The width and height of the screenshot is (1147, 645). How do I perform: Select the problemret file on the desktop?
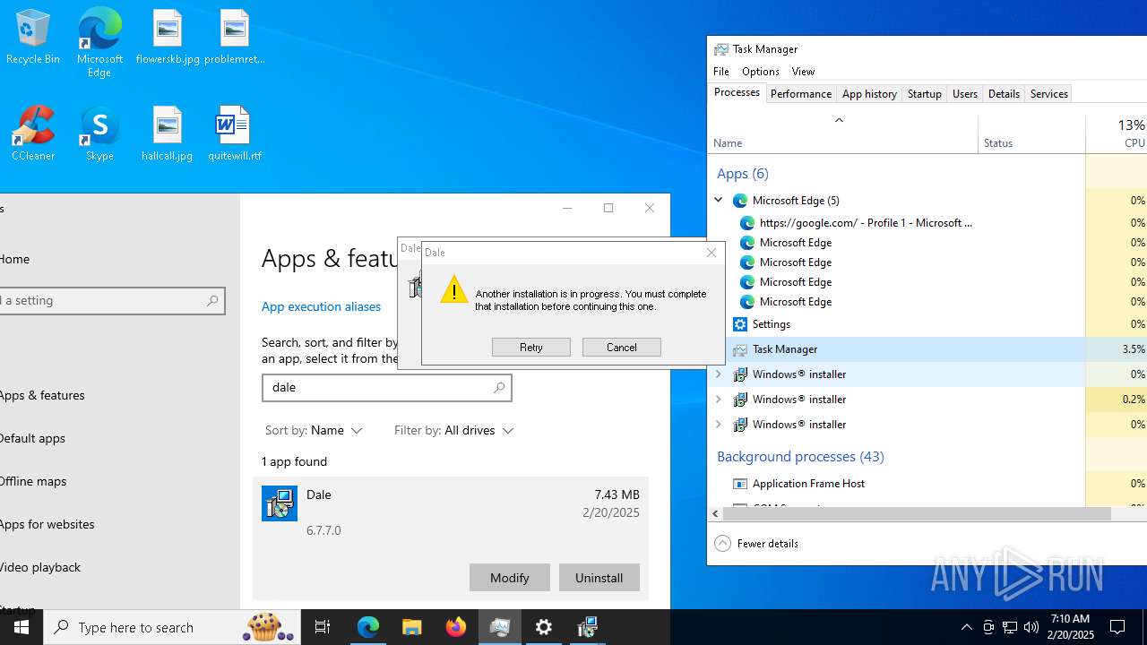pyautogui.click(x=235, y=38)
